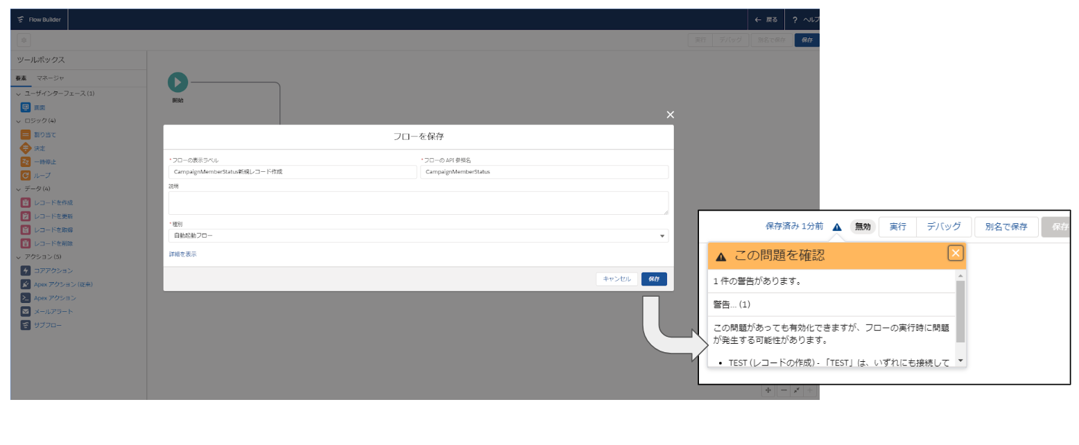The height and width of the screenshot is (445, 1079).
Task: Click the キャンセル button
Action: [616, 279]
